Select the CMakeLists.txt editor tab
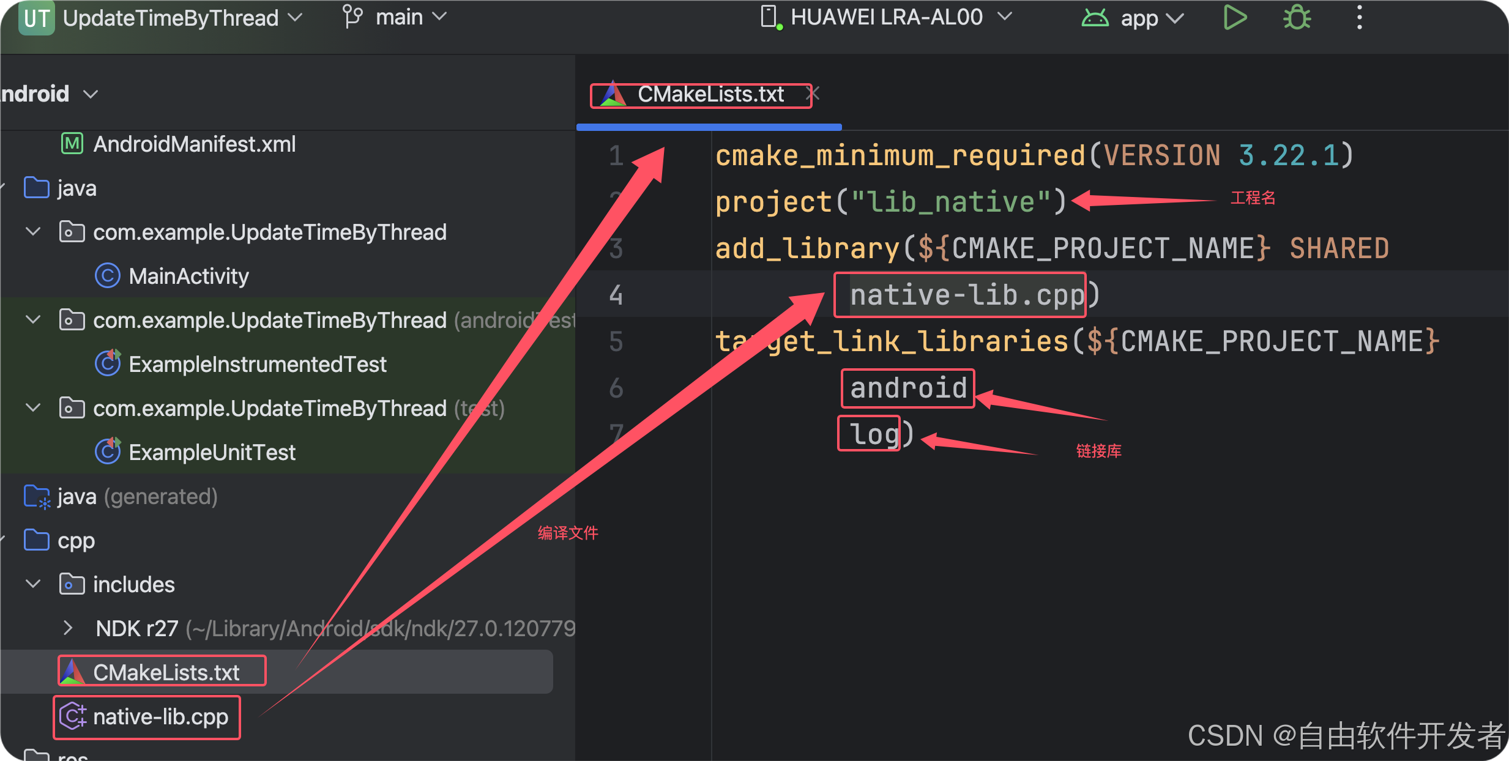This screenshot has width=1509, height=761. [x=710, y=94]
